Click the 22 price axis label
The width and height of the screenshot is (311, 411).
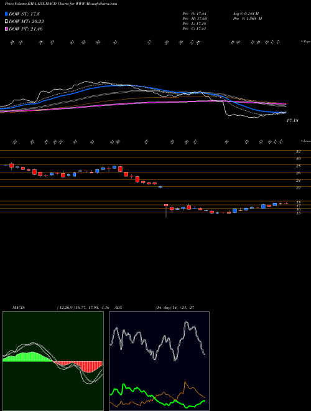[x=298, y=187]
